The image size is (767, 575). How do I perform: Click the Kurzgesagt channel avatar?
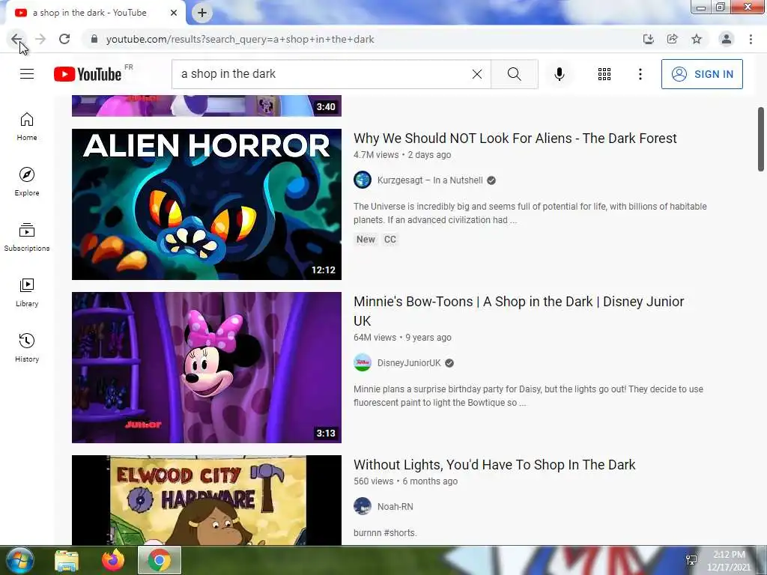363,180
